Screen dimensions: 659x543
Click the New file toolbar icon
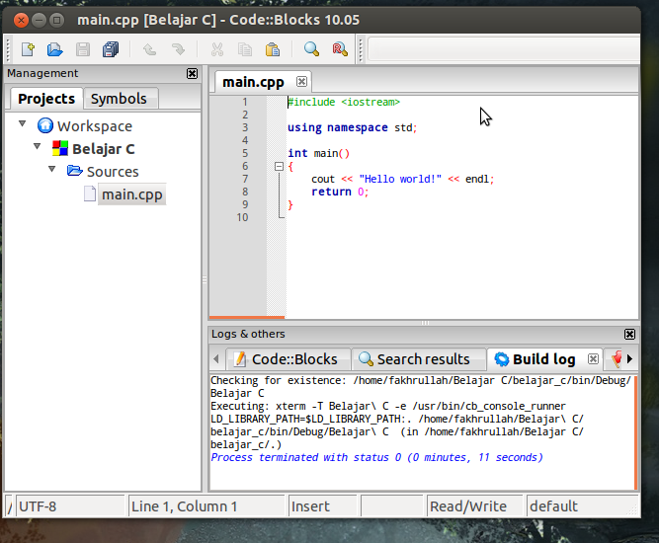pyautogui.click(x=28, y=49)
